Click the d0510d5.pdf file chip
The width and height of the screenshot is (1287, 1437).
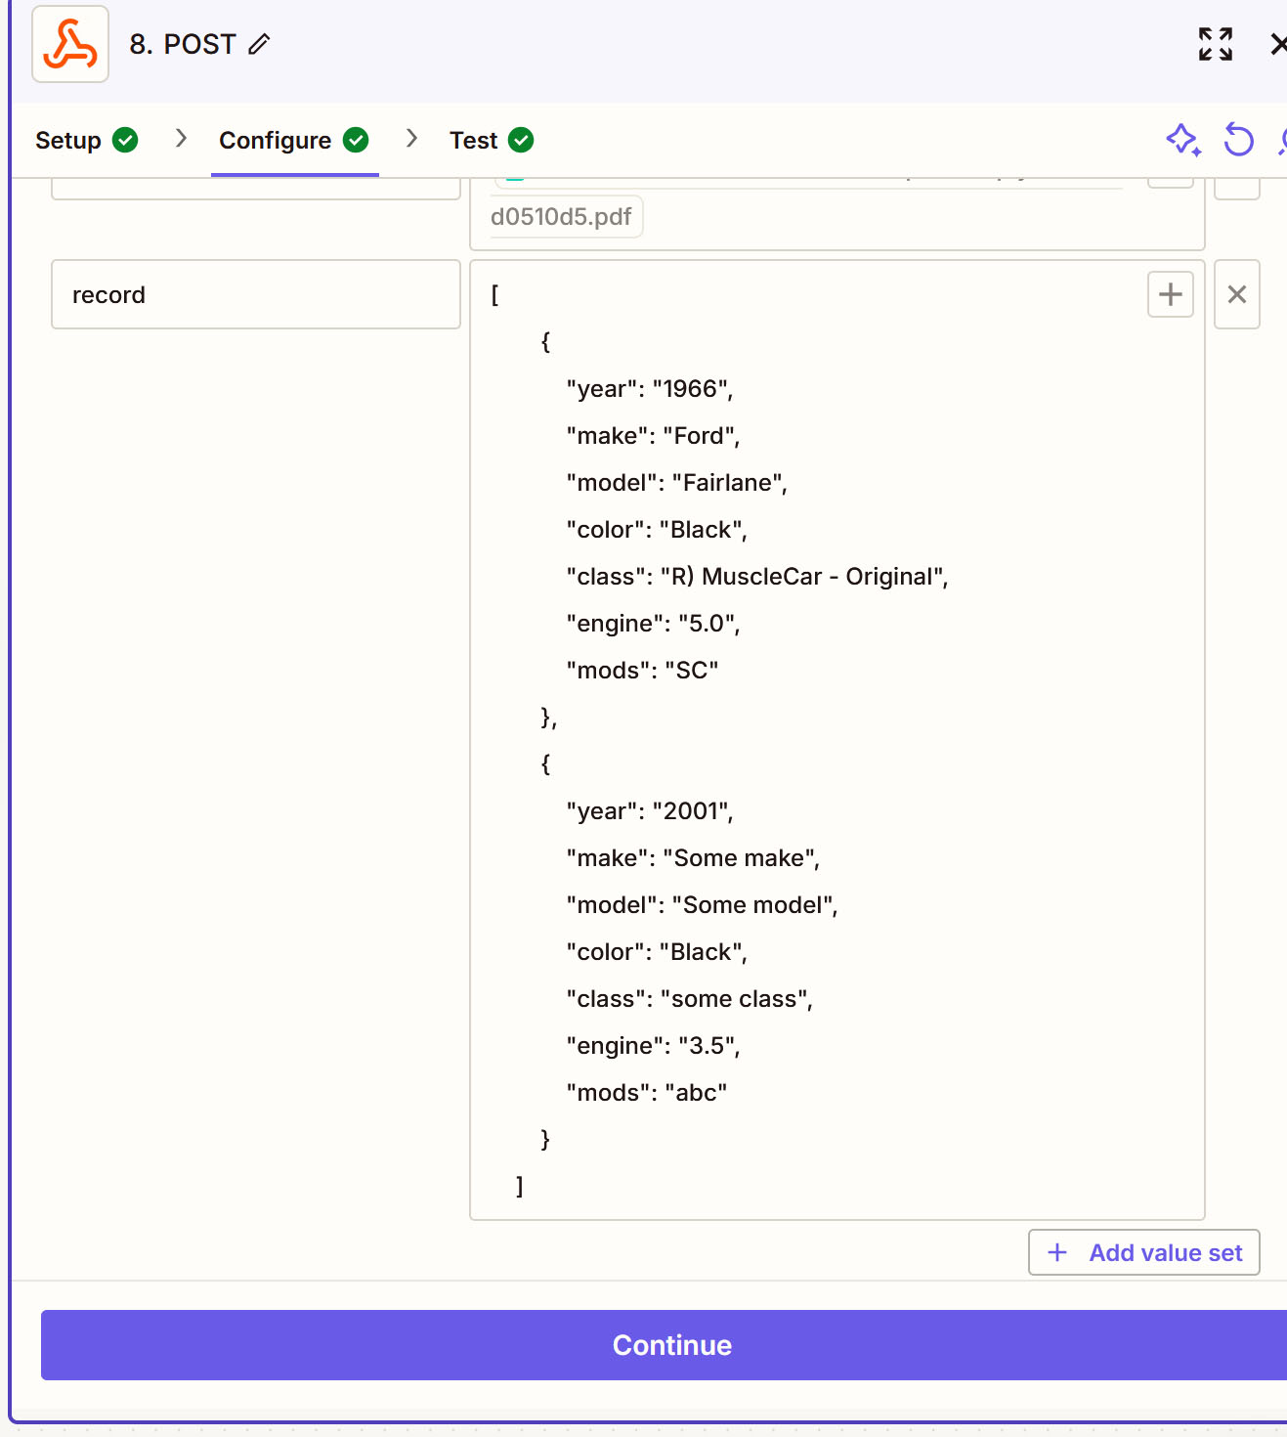point(562,217)
